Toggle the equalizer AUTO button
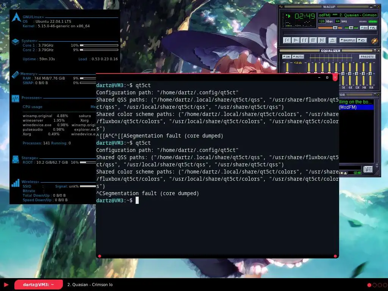The width and height of the screenshot is (388, 291). (298, 57)
